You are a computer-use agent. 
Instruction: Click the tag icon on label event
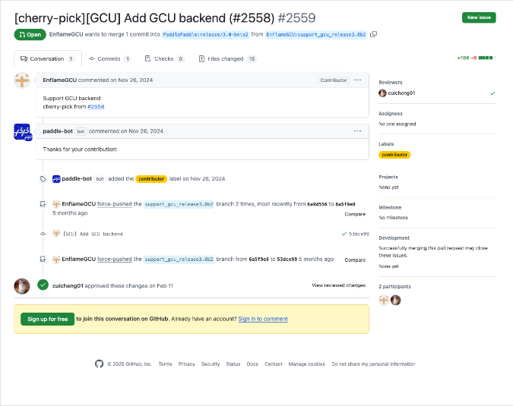click(43, 179)
